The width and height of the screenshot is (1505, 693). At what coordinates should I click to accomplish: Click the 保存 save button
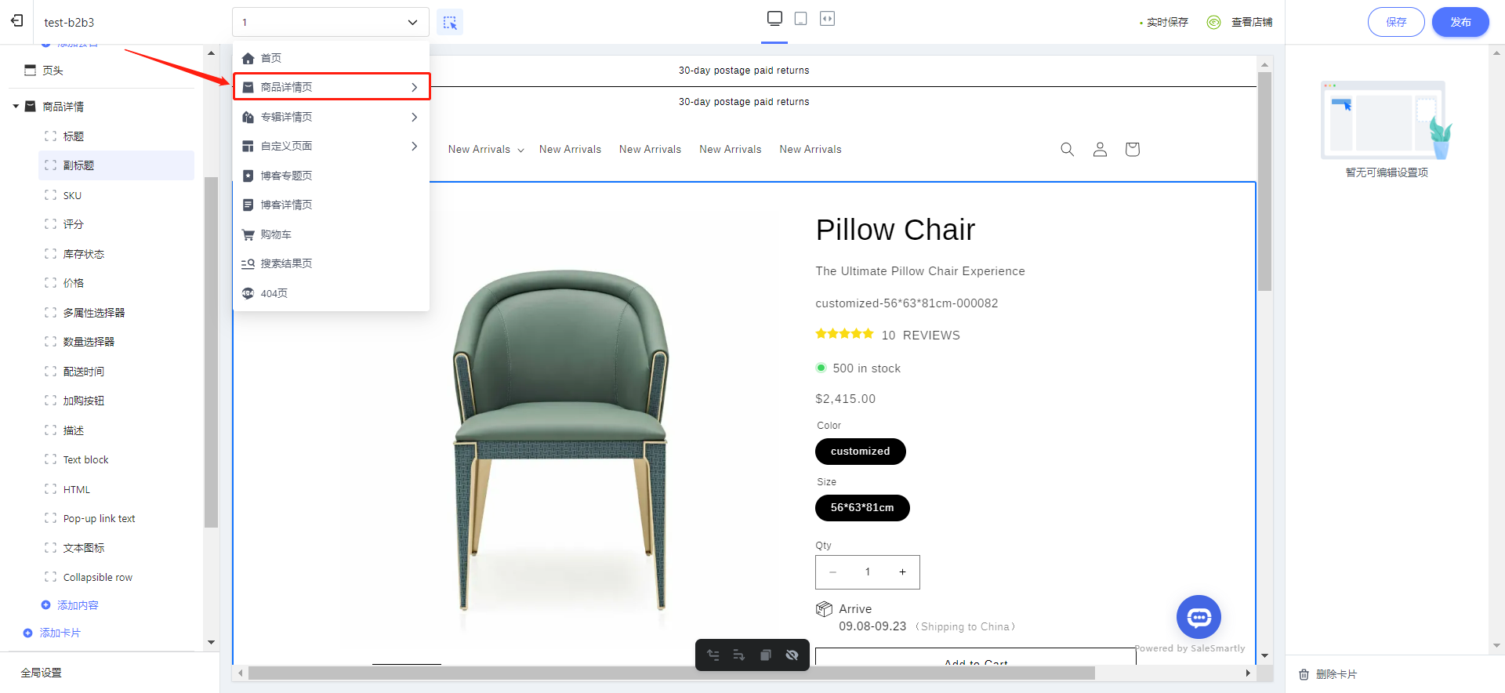(x=1396, y=22)
